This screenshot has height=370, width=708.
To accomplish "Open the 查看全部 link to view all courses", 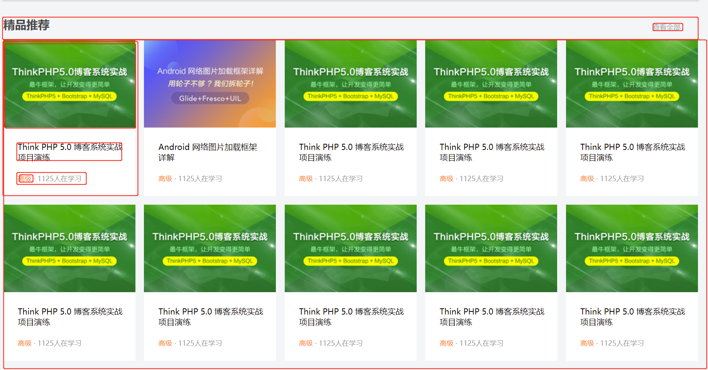I will coord(667,27).
